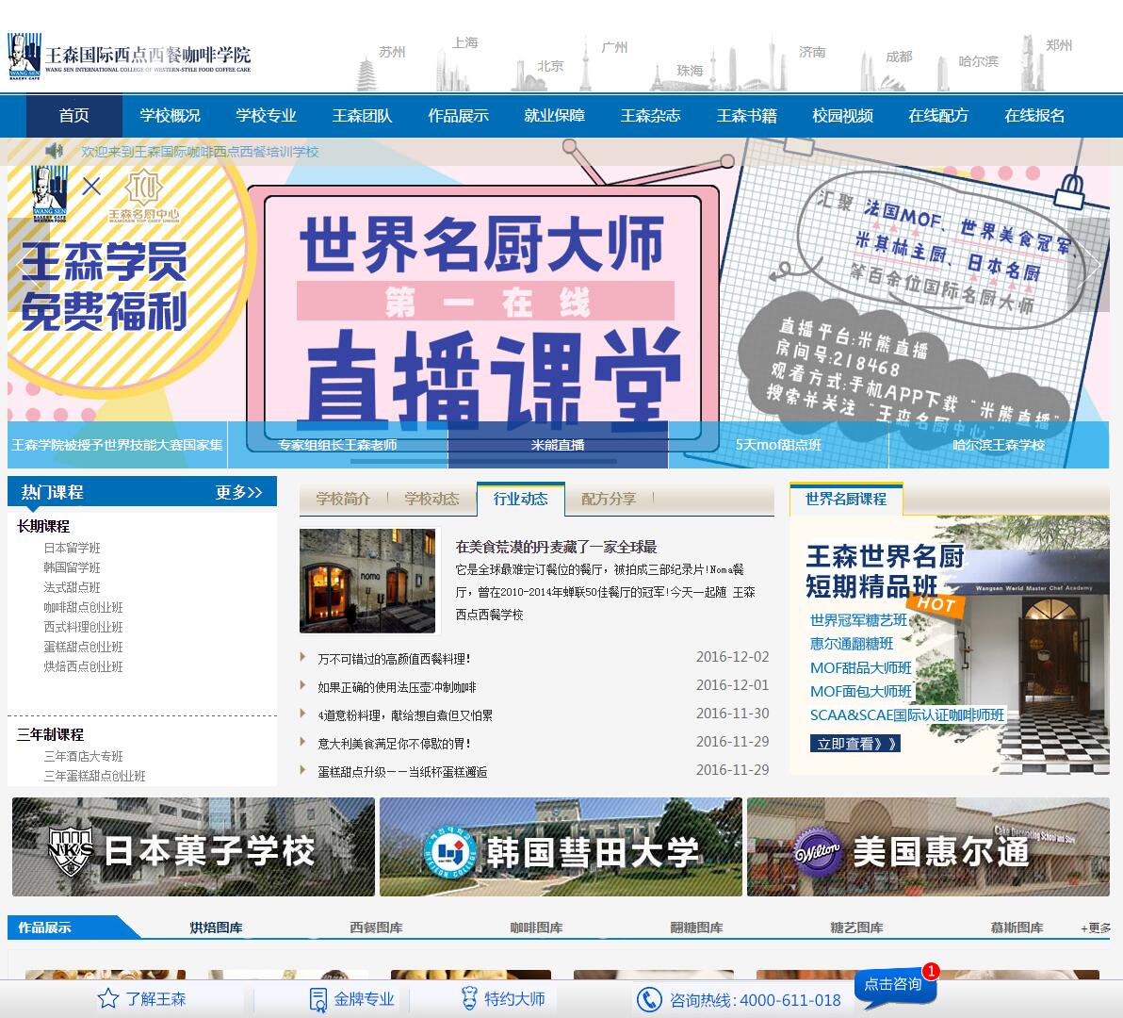Switch to 学校动态 tab

431,499
